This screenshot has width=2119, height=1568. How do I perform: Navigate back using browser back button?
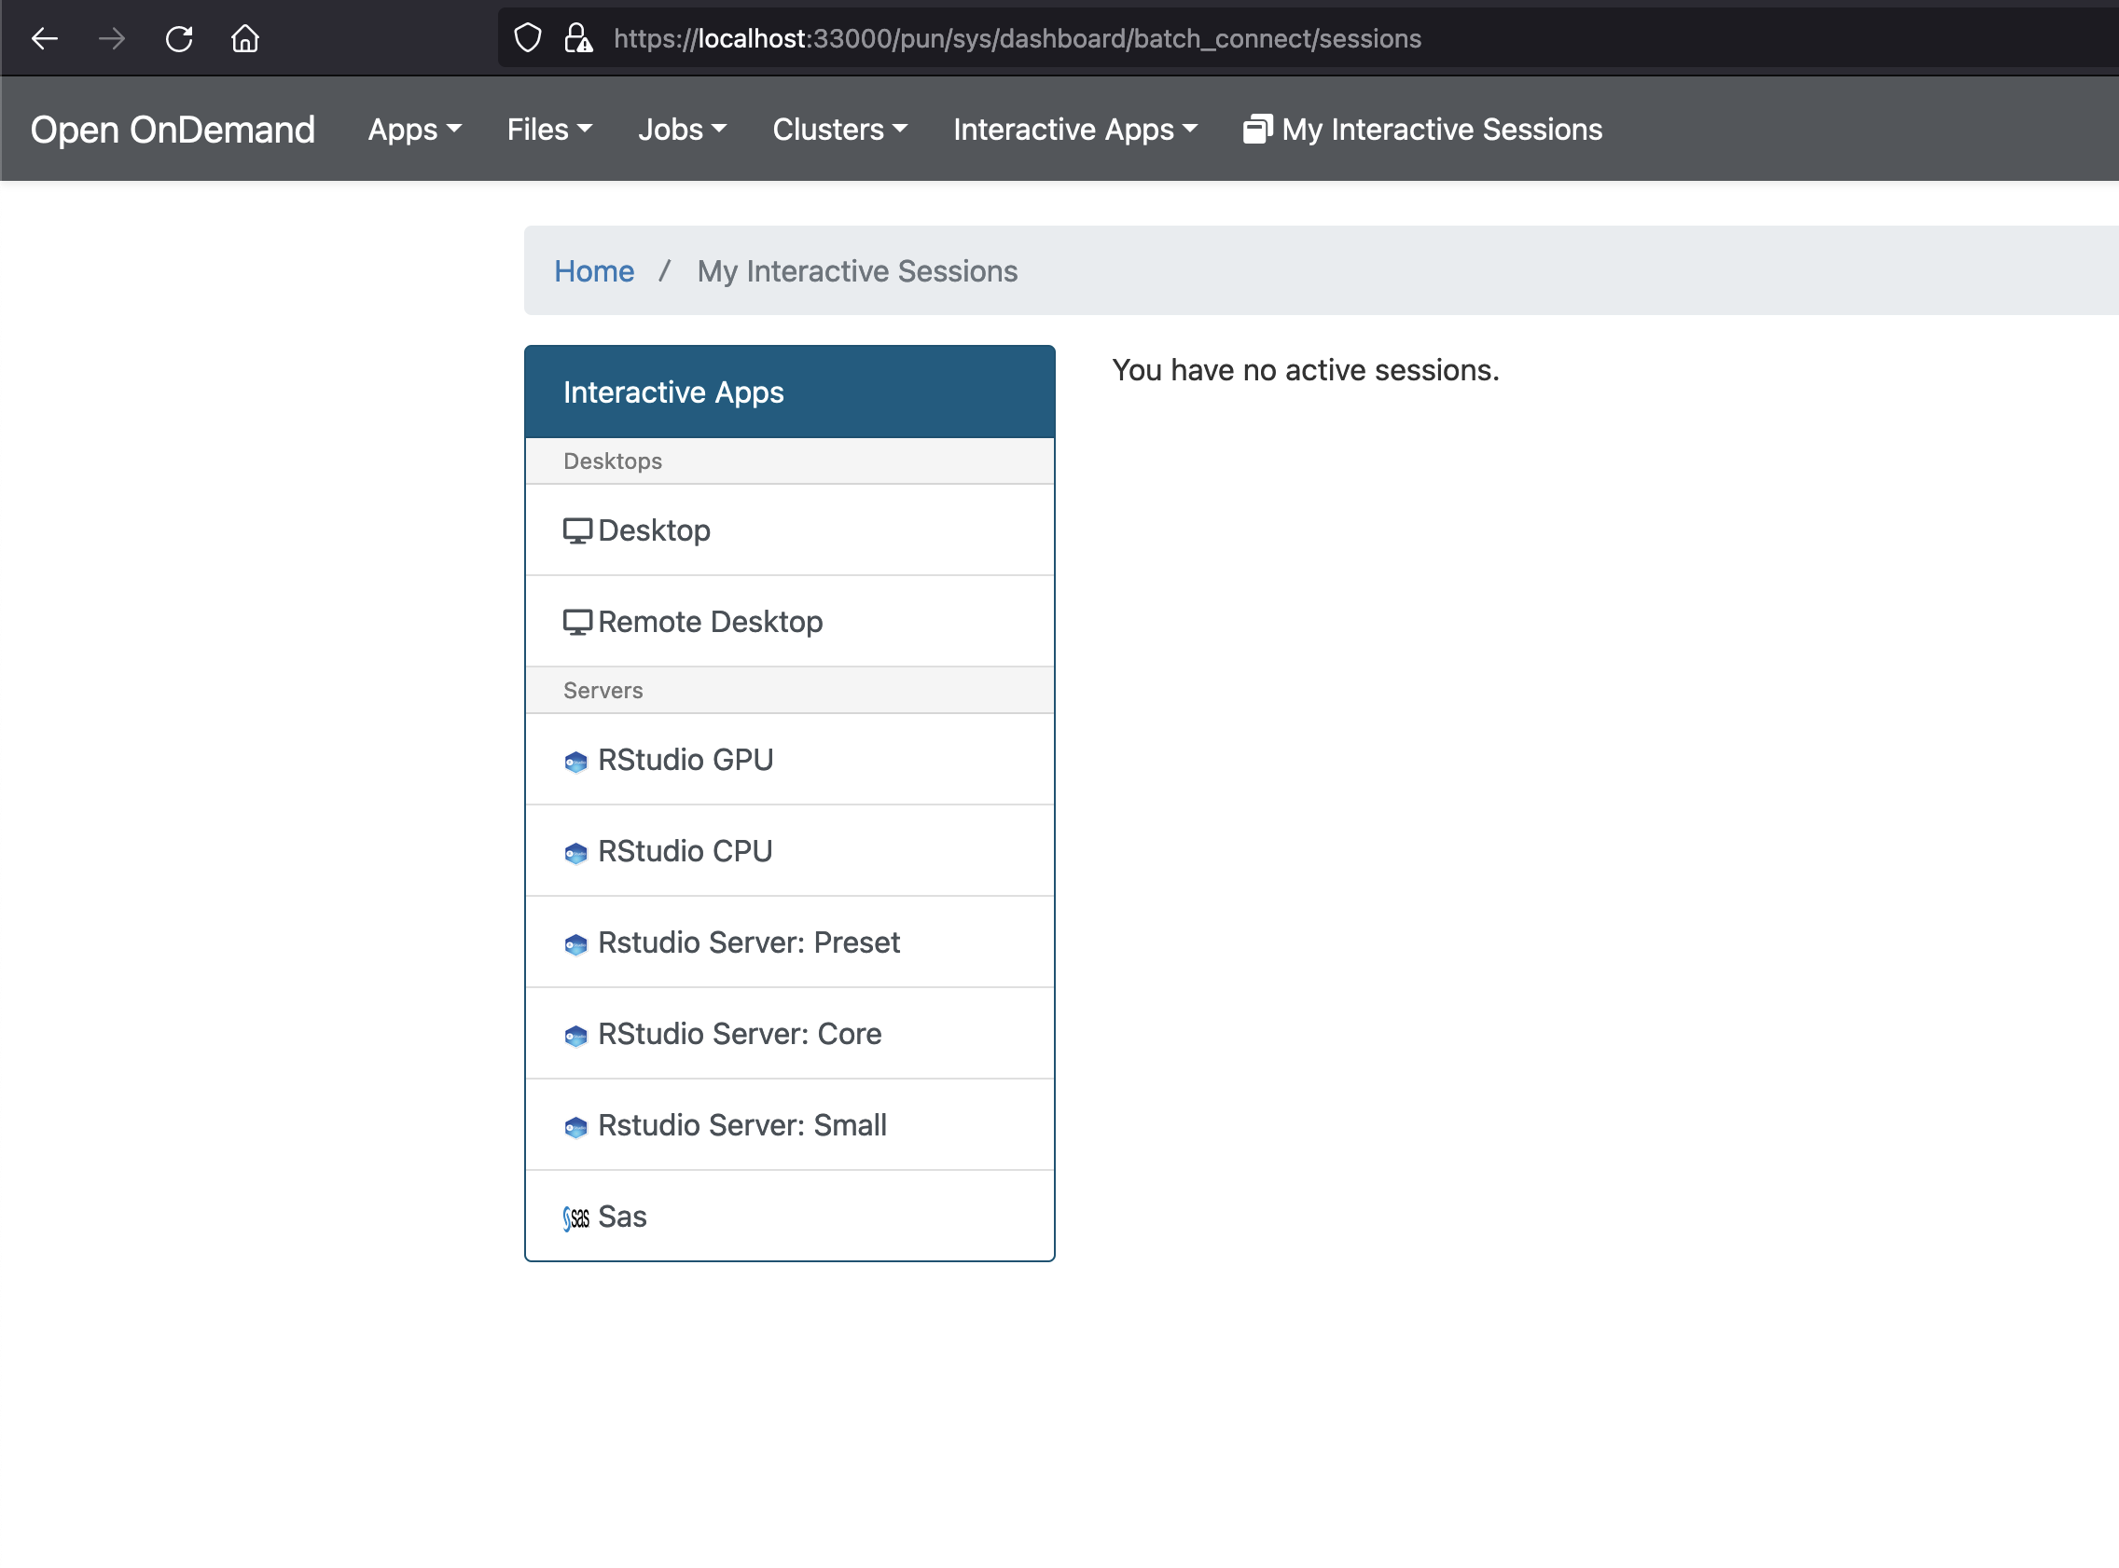coord(45,38)
